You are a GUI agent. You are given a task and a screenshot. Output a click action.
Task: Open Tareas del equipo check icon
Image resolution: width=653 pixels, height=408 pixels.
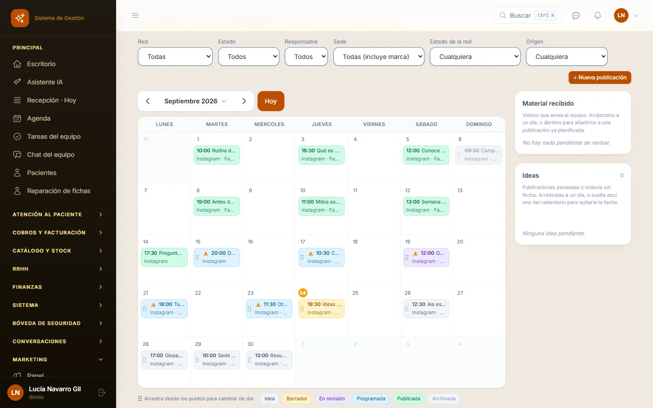[x=17, y=136]
